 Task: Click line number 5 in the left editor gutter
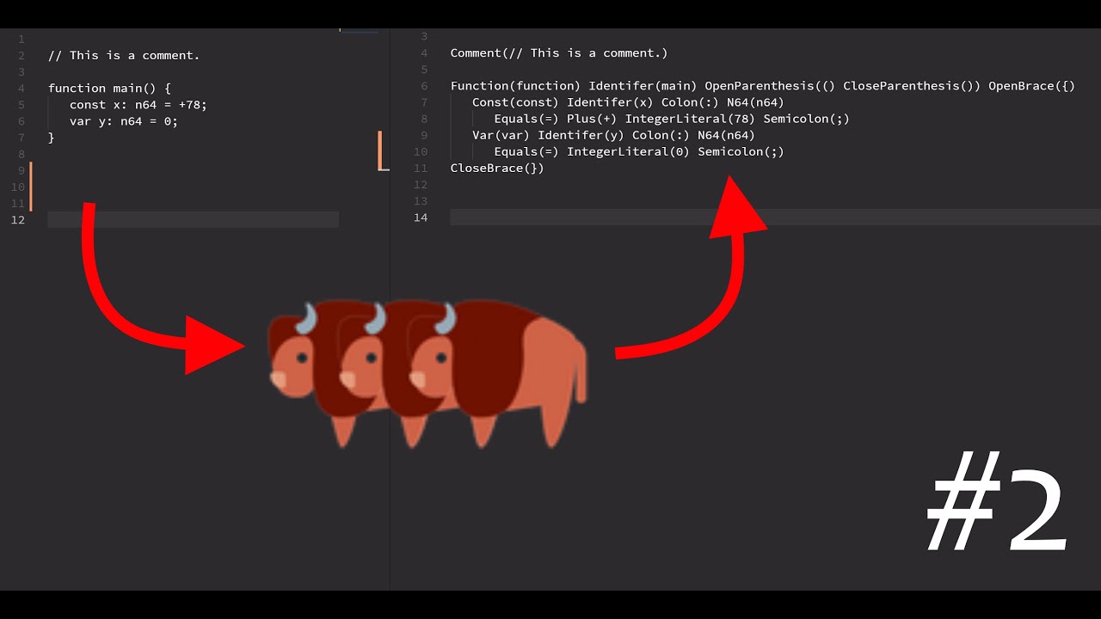pyautogui.click(x=22, y=105)
